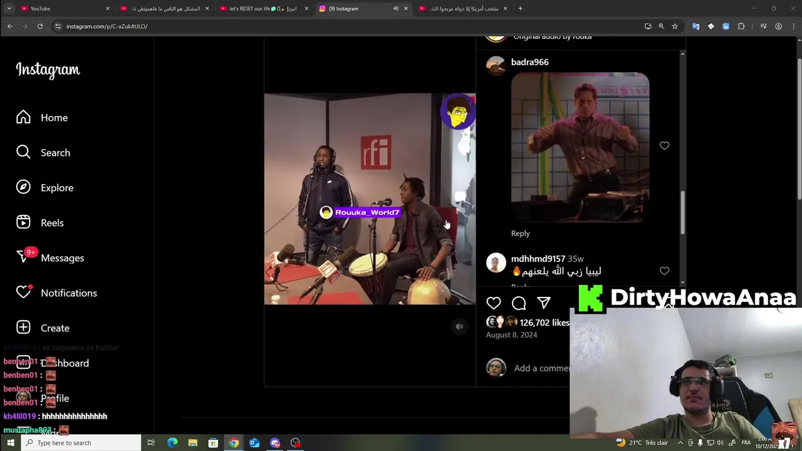Go to Instagram Home
The width and height of the screenshot is (802, 451).
tap(42, 118)
